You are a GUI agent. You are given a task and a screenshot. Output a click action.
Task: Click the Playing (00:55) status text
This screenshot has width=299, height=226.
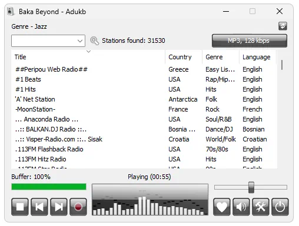[149, 177]
